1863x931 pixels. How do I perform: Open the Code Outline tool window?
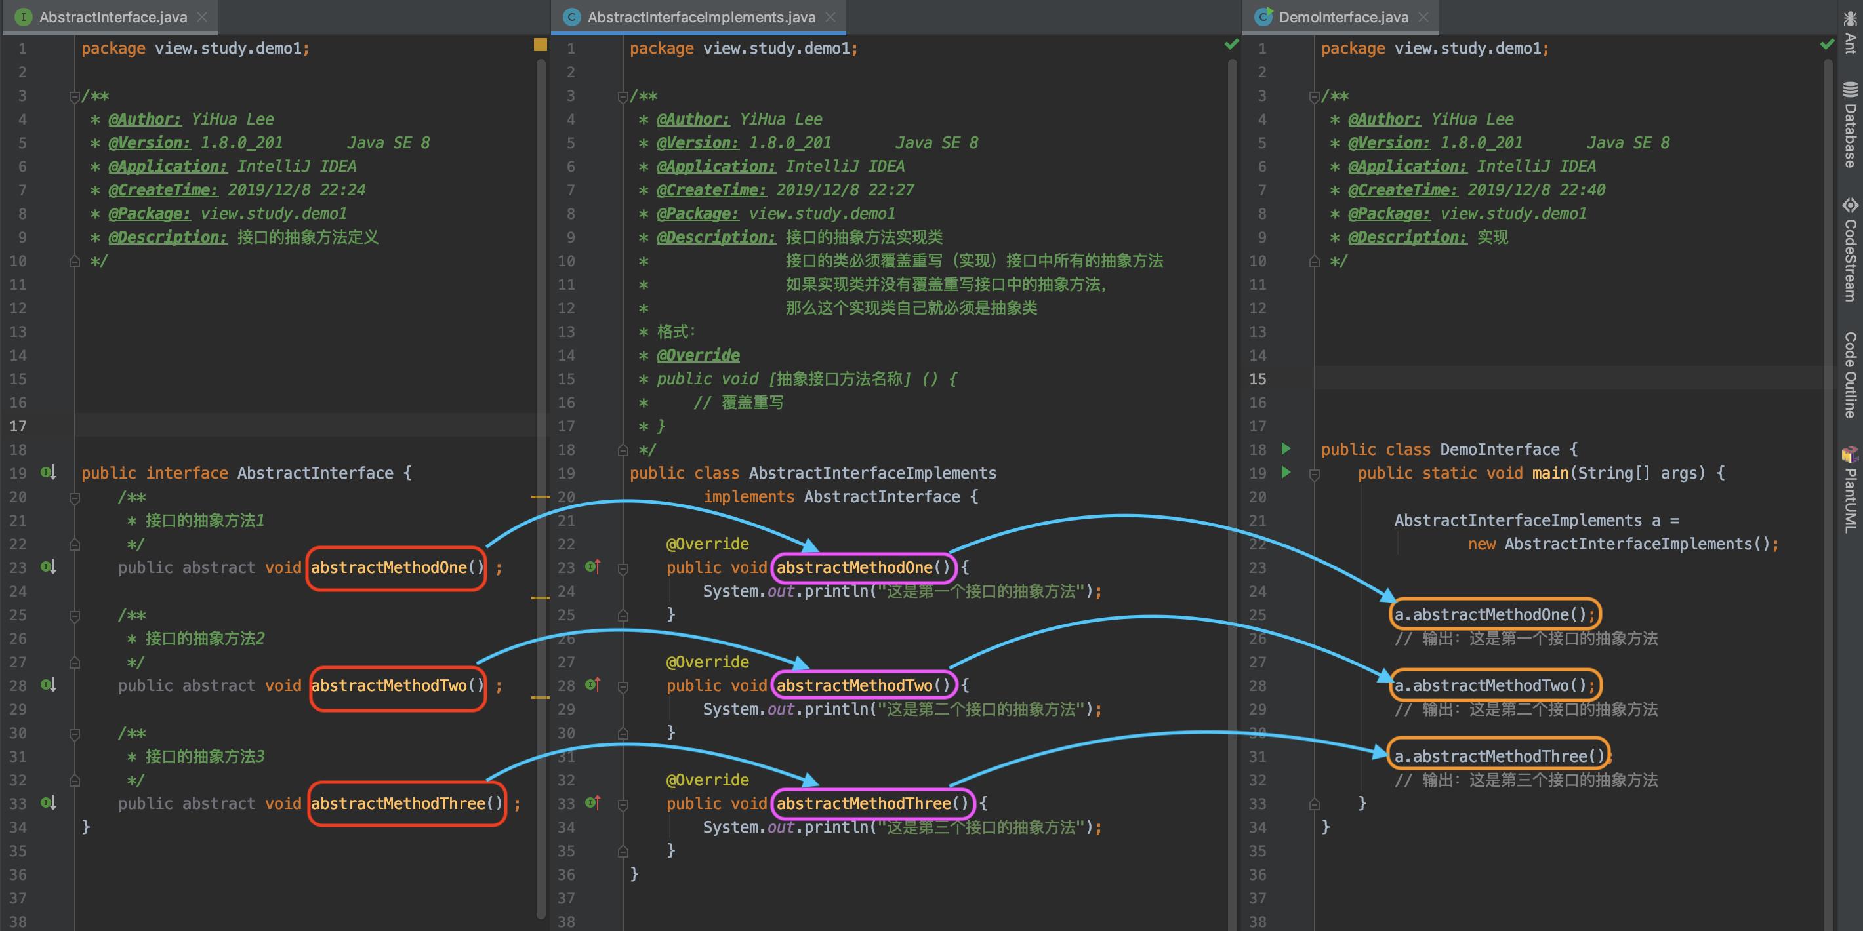(x=1850, y=374)
